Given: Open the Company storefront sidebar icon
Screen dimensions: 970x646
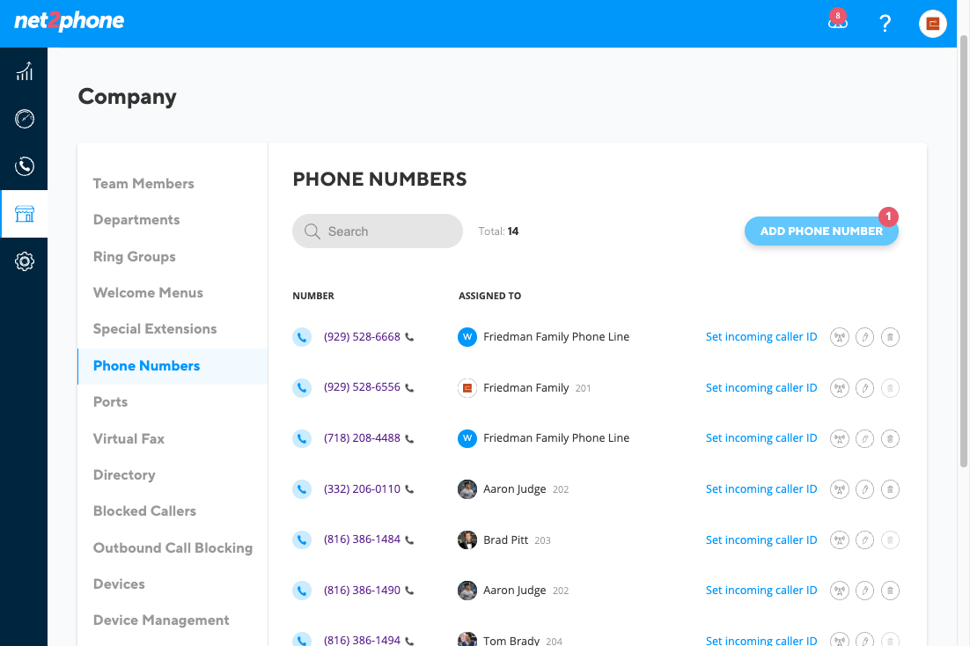Looking at the screenshot, I should (24, 214).
